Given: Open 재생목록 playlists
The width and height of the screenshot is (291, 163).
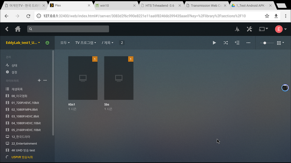Looking at the screenshot, I should (14, 89).
